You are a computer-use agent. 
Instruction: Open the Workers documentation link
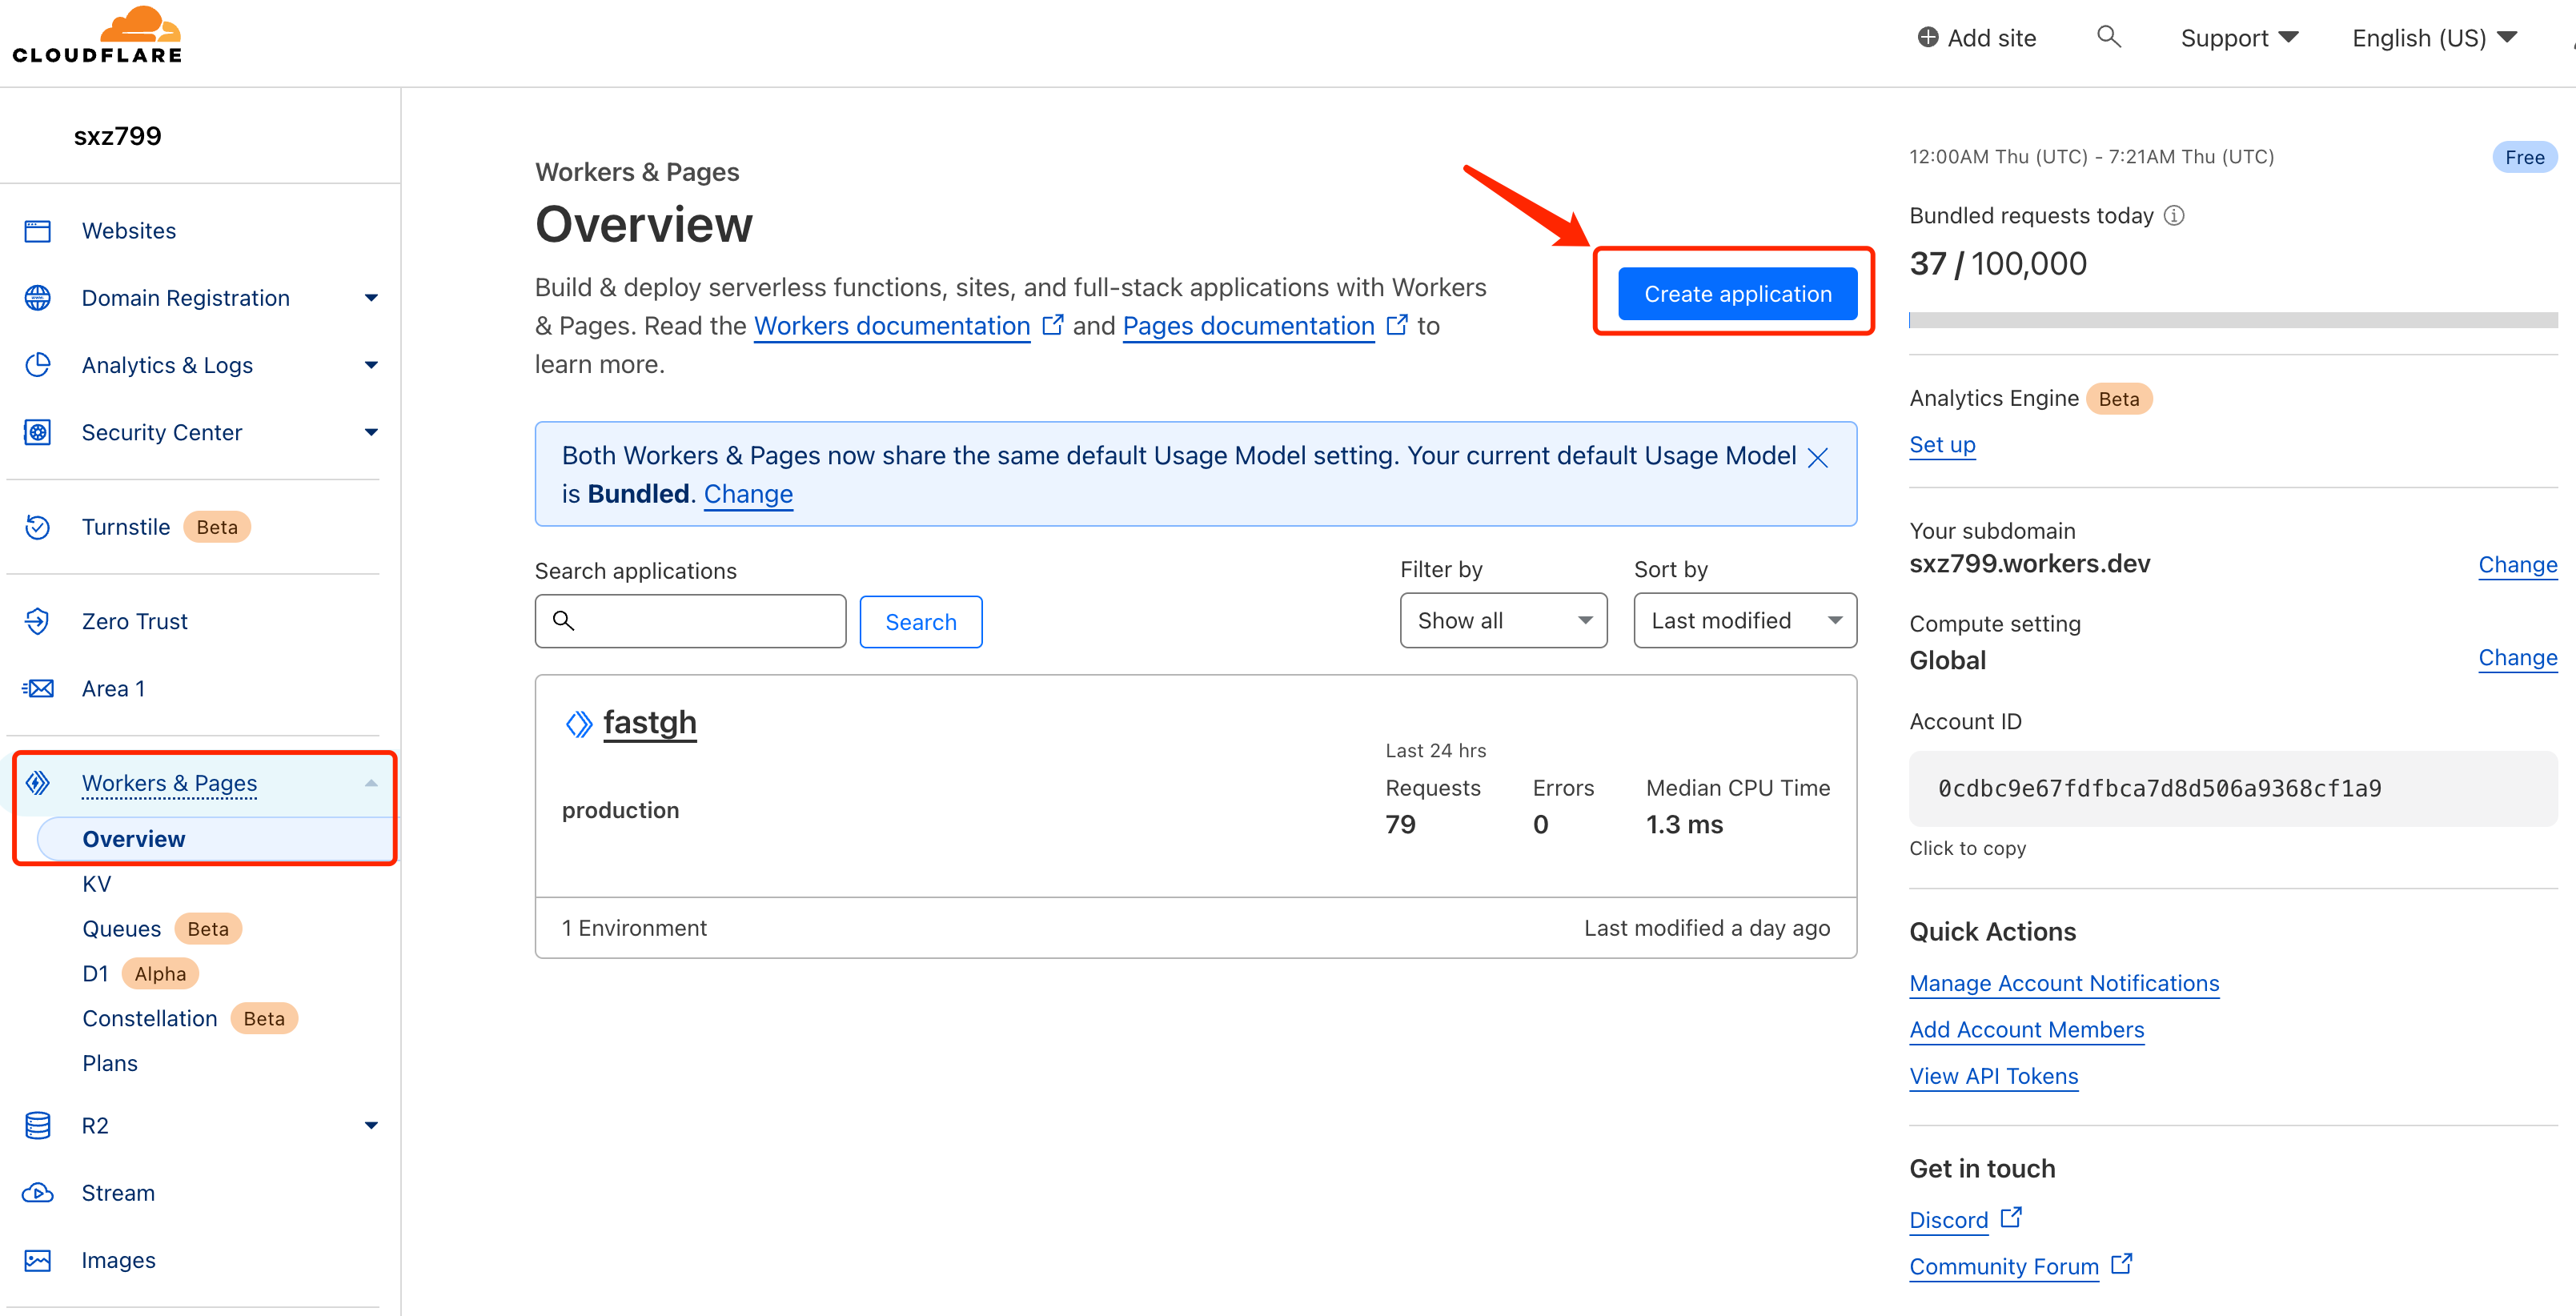point(892,326)
